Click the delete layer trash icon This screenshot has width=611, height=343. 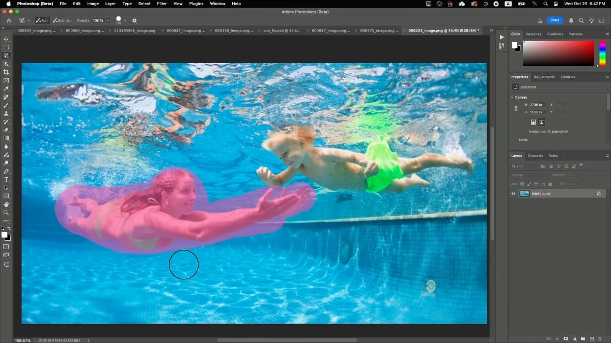click(x=600, y=338)
